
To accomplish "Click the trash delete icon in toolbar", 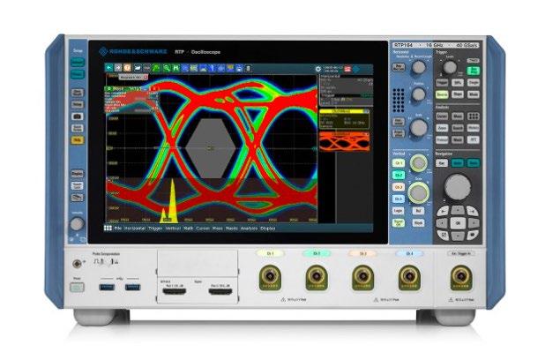I will pos(248,68).
